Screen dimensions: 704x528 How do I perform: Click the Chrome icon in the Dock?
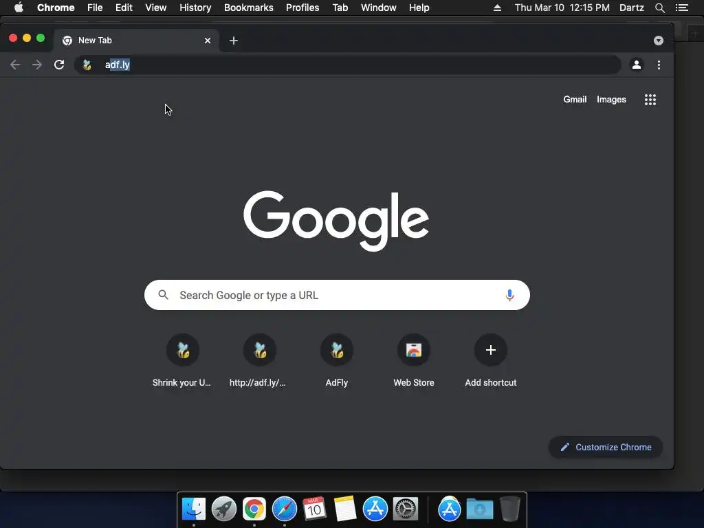[x=254, y=509]
